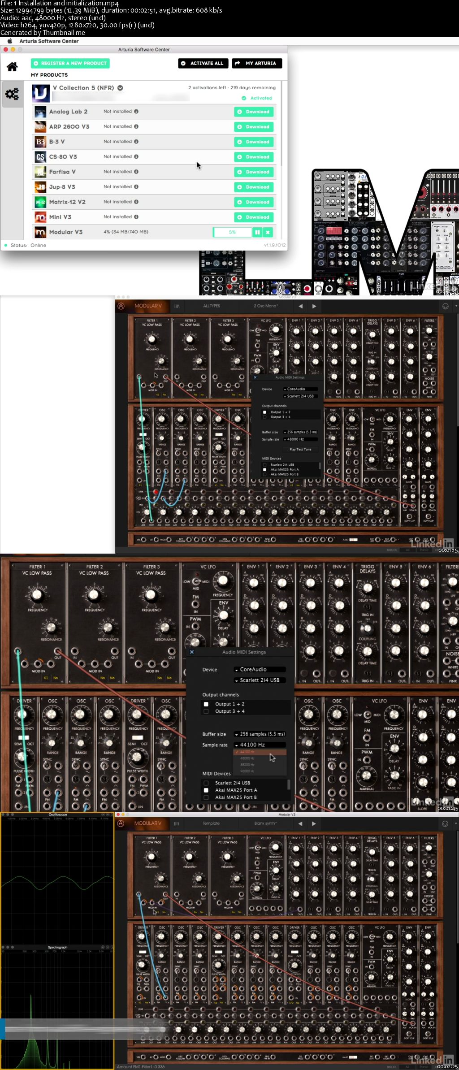Click the Mini V3 product icon
This screenshot has height=1070, width=459.
pos(40,217)
